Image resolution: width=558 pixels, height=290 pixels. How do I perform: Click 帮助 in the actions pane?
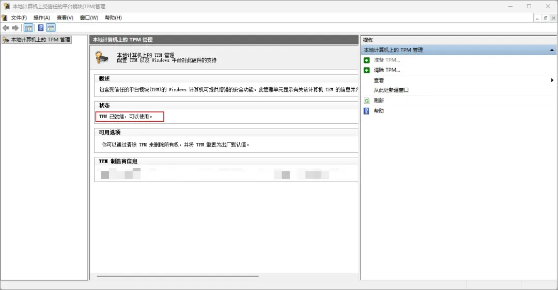point(379,111)
